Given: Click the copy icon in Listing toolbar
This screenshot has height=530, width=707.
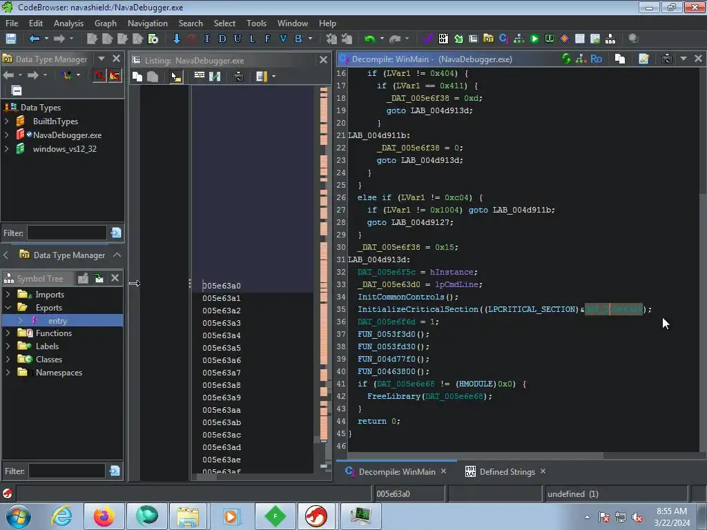Looking at the screenshot, I should pyautogui.click(x=137, y=77).
